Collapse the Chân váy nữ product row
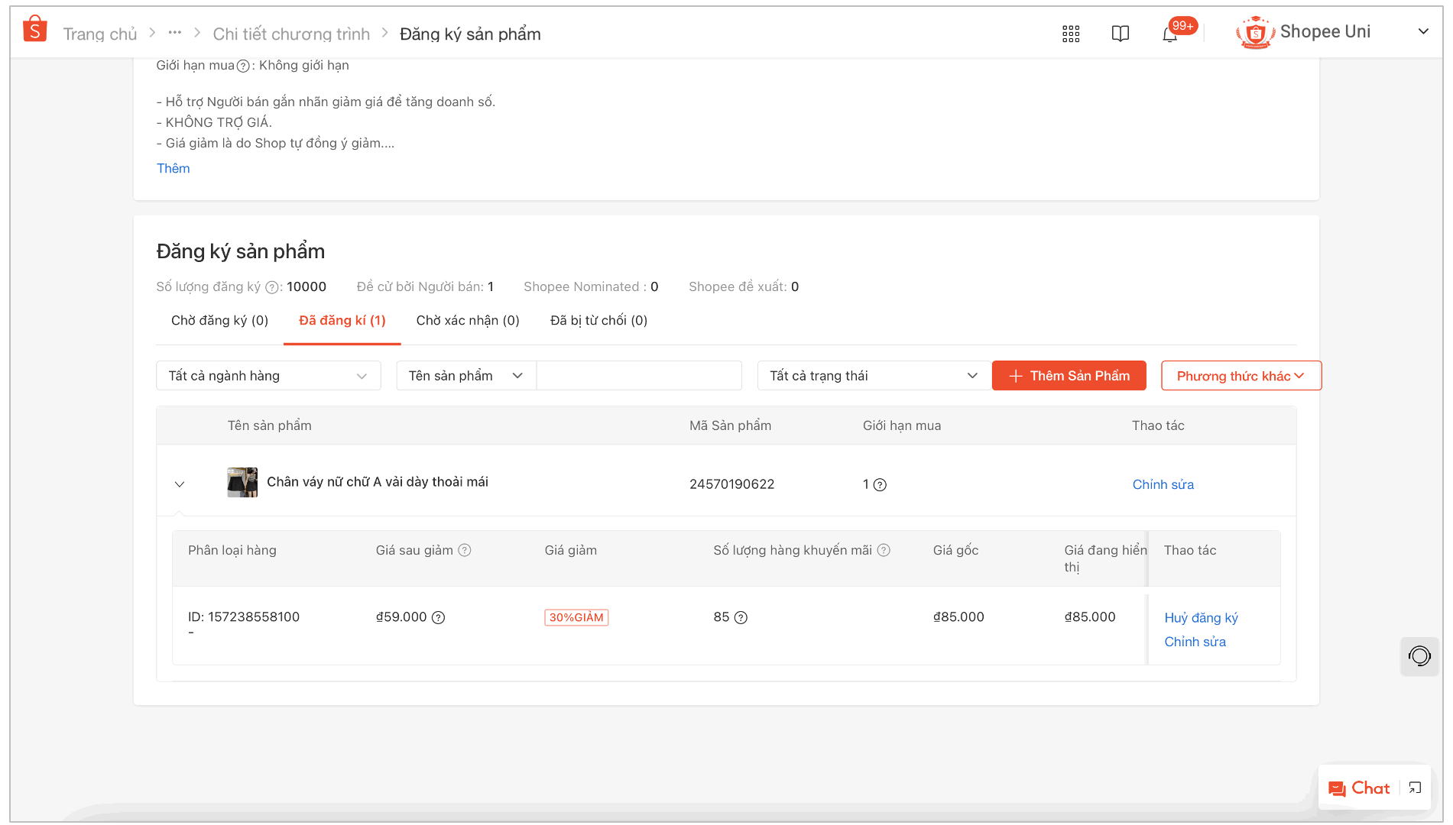 (180, 484)
